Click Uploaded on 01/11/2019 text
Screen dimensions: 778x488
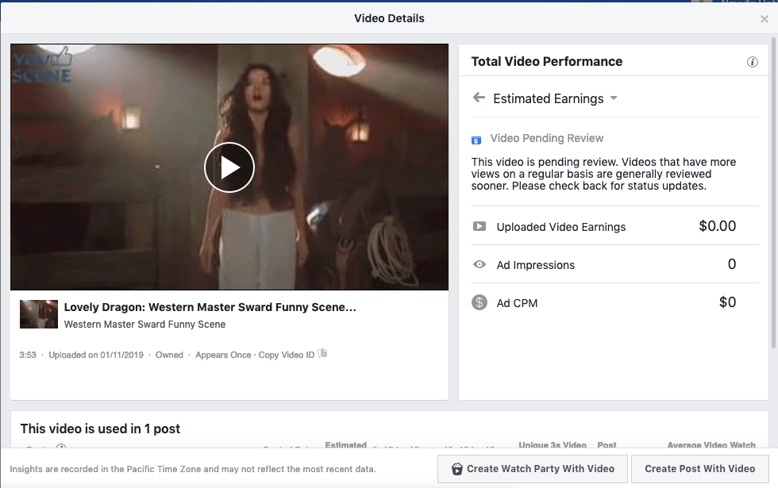pyautogui.click(x=96, y=355)
